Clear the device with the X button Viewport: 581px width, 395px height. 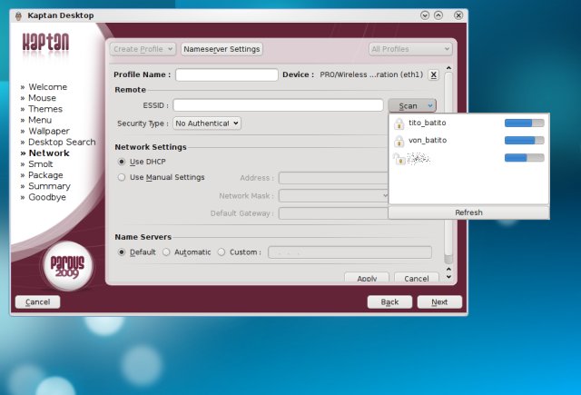pyautogui.click(x=433, y=74)
